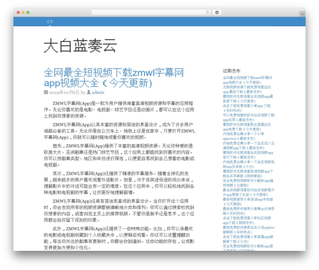The height and width of the screenshot is (270, 319).
Task: Click the round icon right of the address bar
Action: pos(217,13)
